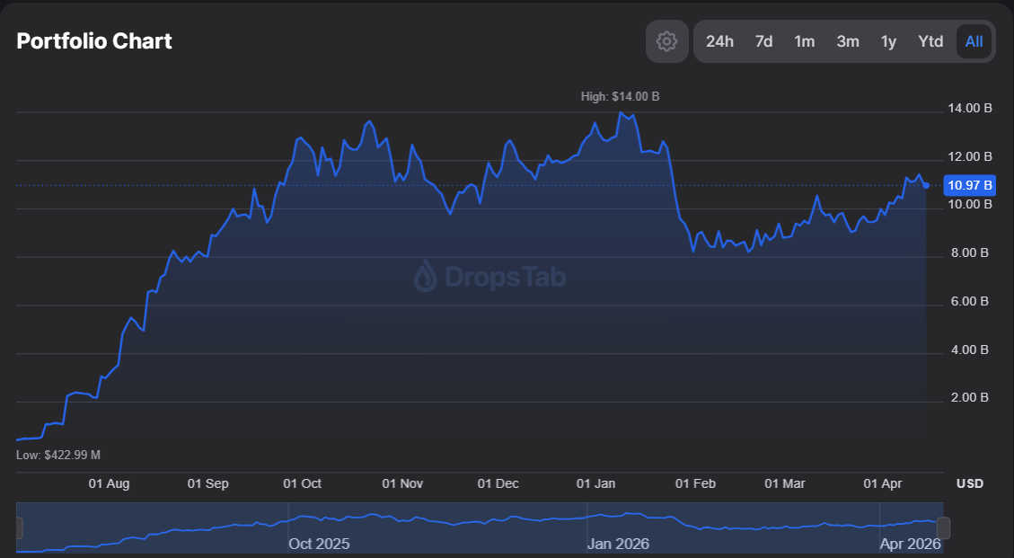Activate the All timeframe button
This screenshot has width=1014, height=558.
click(x=974, y=41)
